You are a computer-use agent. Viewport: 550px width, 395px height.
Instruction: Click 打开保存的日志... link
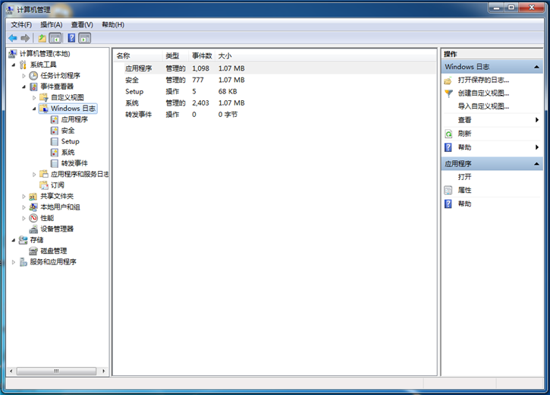[483, 80]
